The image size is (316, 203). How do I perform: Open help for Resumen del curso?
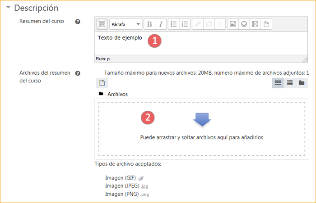click(x=78, y=21)
